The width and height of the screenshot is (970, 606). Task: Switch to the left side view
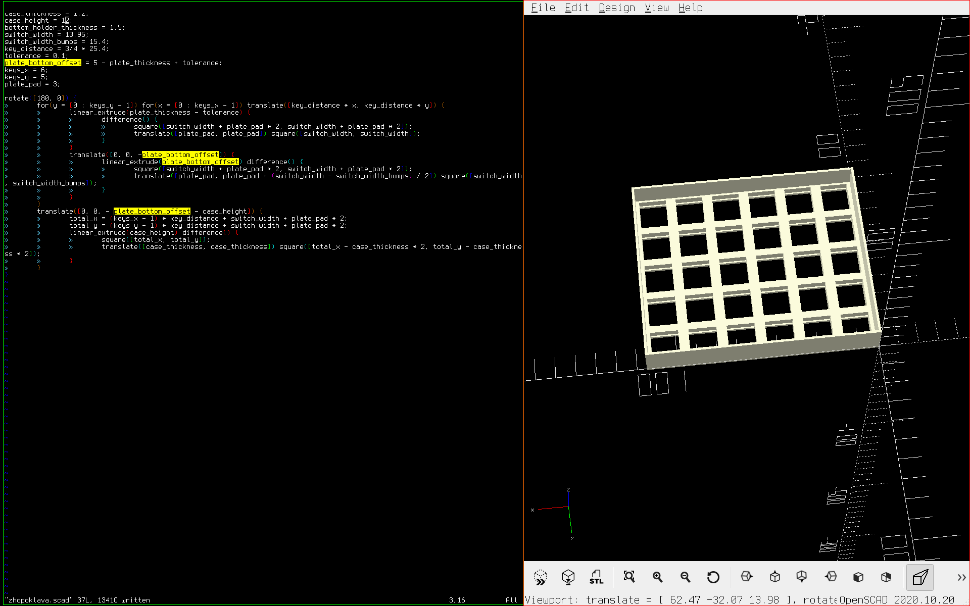tap(831, 577)
